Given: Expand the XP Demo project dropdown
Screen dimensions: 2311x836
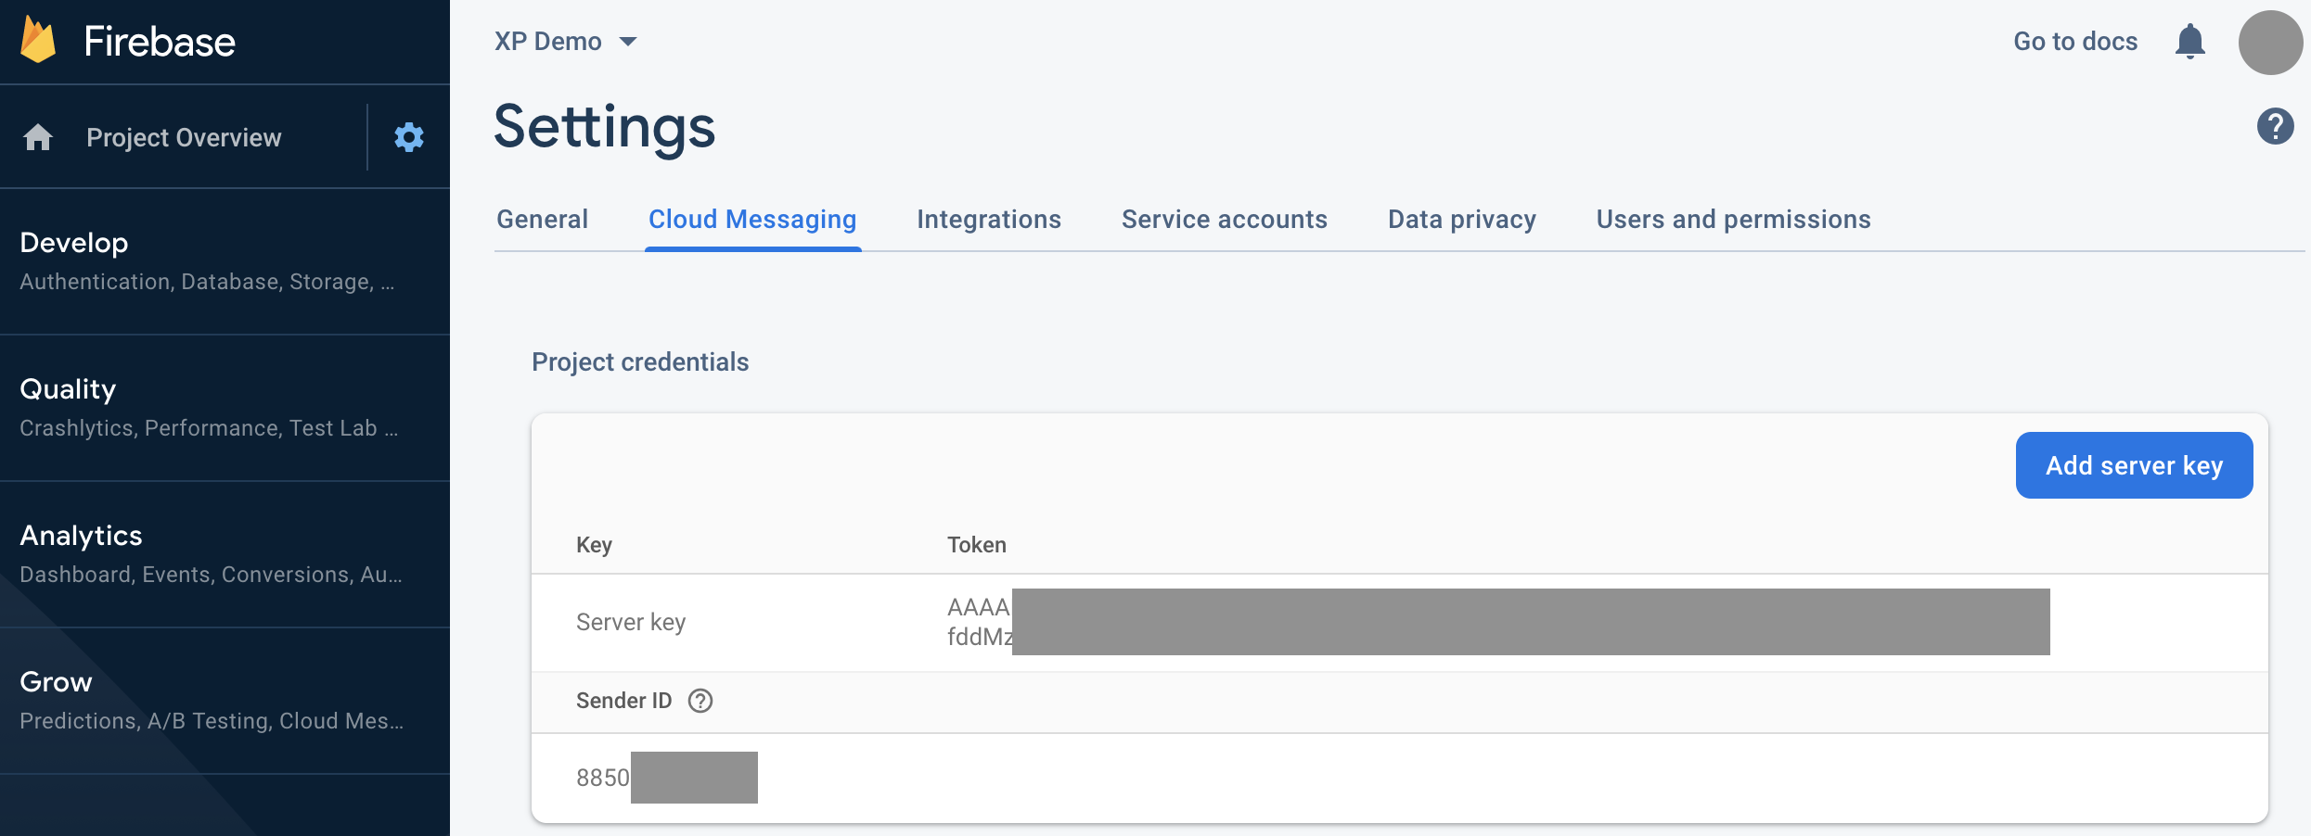Looking at the screenshot, I should 565,42.
